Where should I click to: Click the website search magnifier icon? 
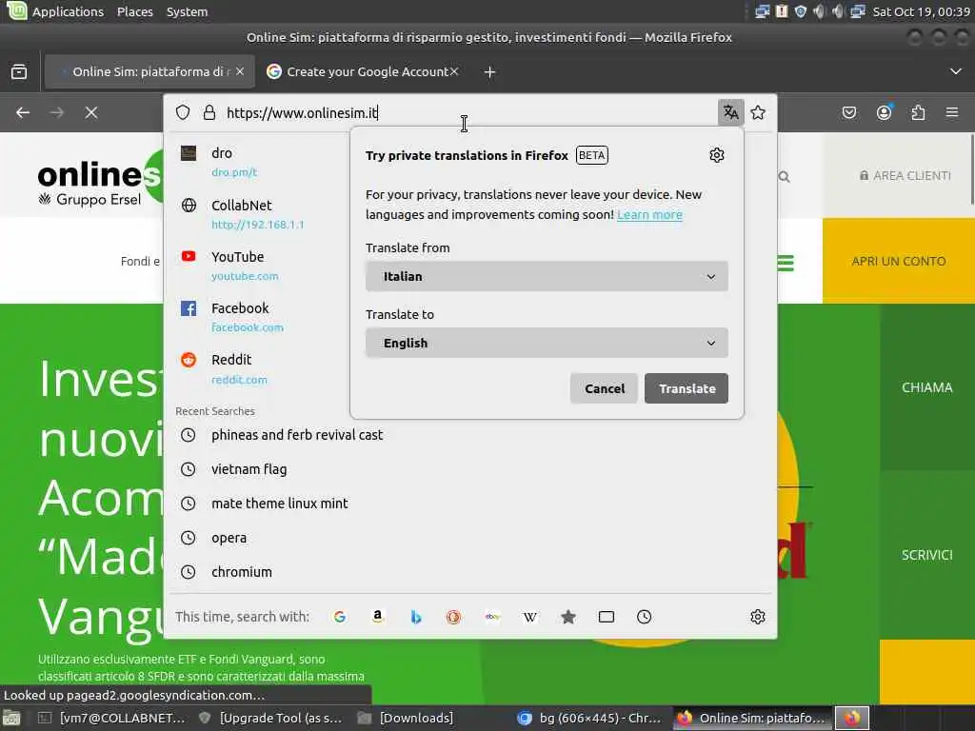(785, 177)
